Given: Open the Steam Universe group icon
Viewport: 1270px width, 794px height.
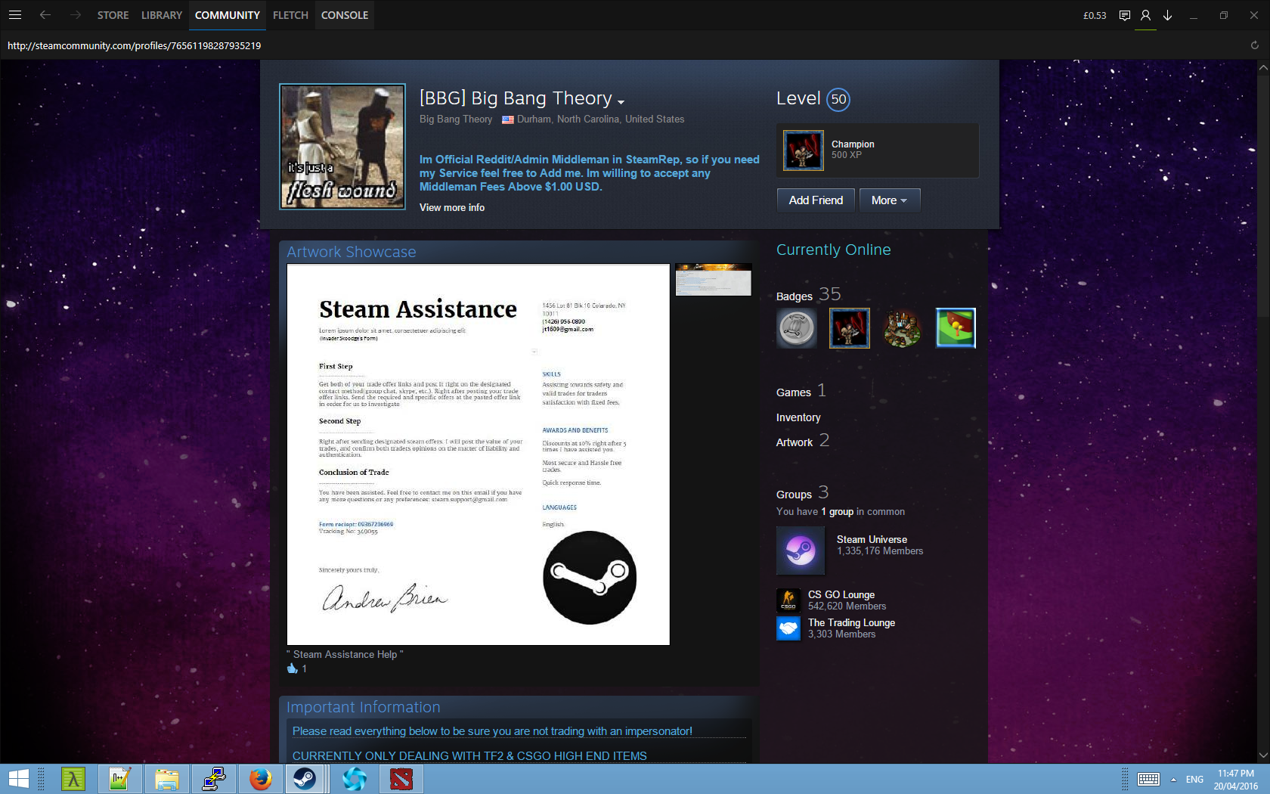Looking at the screenshot, I should [800, 550].
